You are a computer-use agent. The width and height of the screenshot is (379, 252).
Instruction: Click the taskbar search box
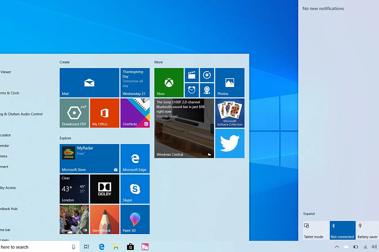pos(40,247)
